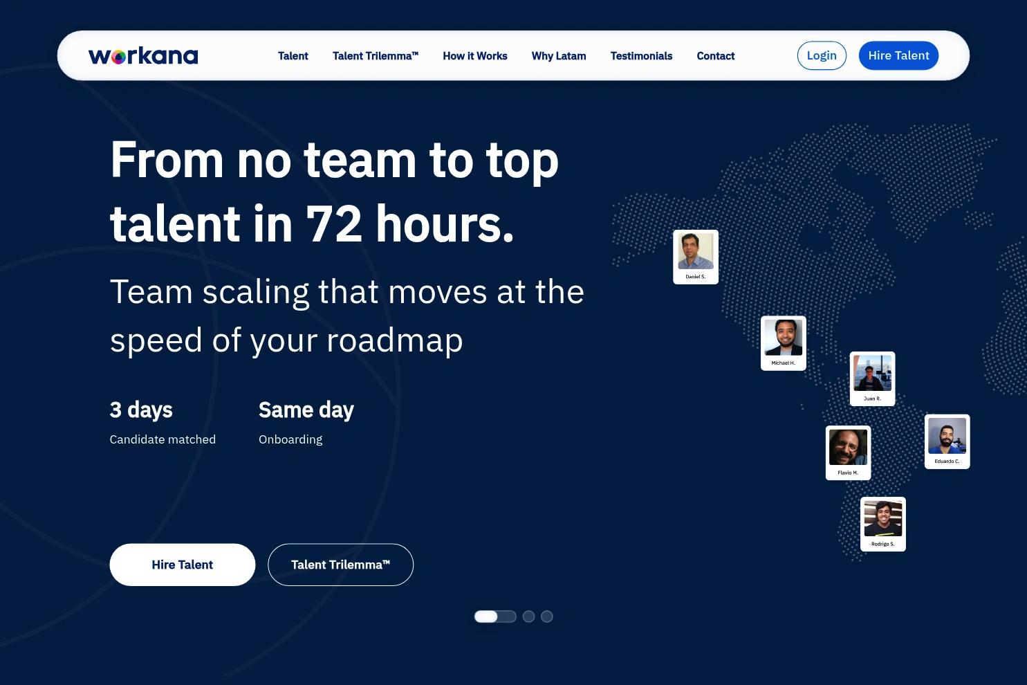
Task: Open Rodrigo S. profile card
Action: 883,524
